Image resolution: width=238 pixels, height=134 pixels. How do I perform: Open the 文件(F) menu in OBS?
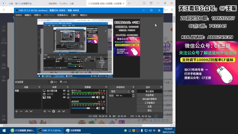point(18,15)
